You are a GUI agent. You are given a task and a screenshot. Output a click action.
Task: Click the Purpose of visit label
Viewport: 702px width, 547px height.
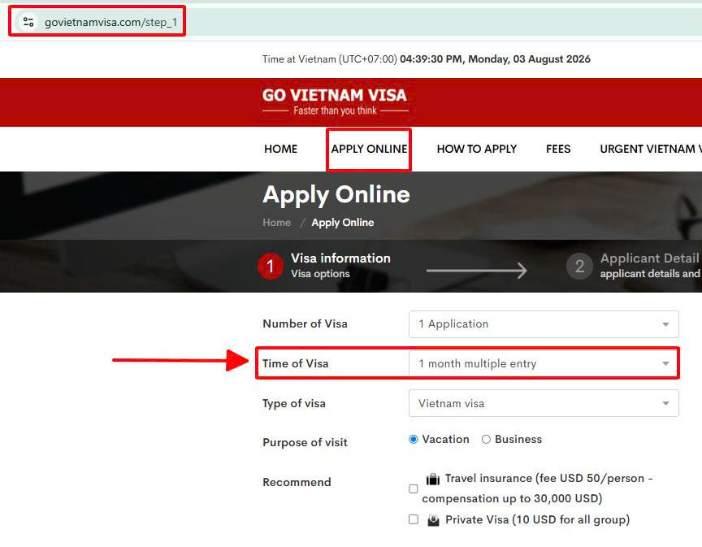[x=305, y=443]
